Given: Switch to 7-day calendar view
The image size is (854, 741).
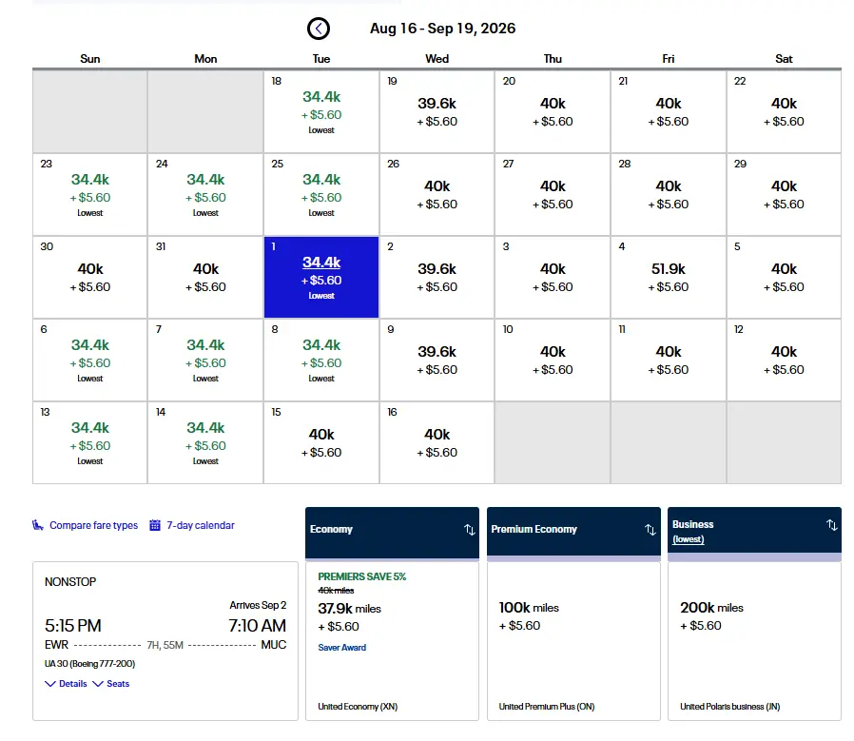Looking at the screenshot, I should point(200,525).
